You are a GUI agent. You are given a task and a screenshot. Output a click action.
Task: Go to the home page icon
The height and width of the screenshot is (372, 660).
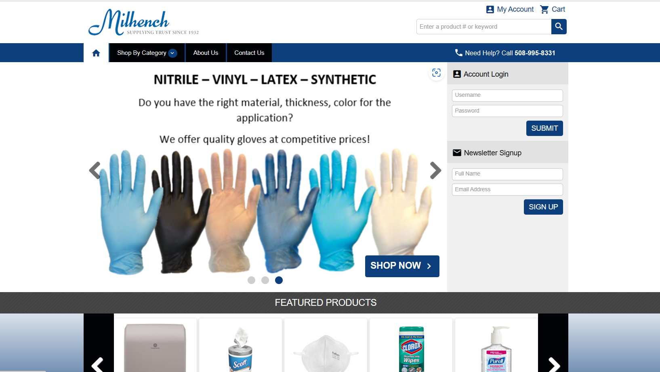click(x=96, y=53)
